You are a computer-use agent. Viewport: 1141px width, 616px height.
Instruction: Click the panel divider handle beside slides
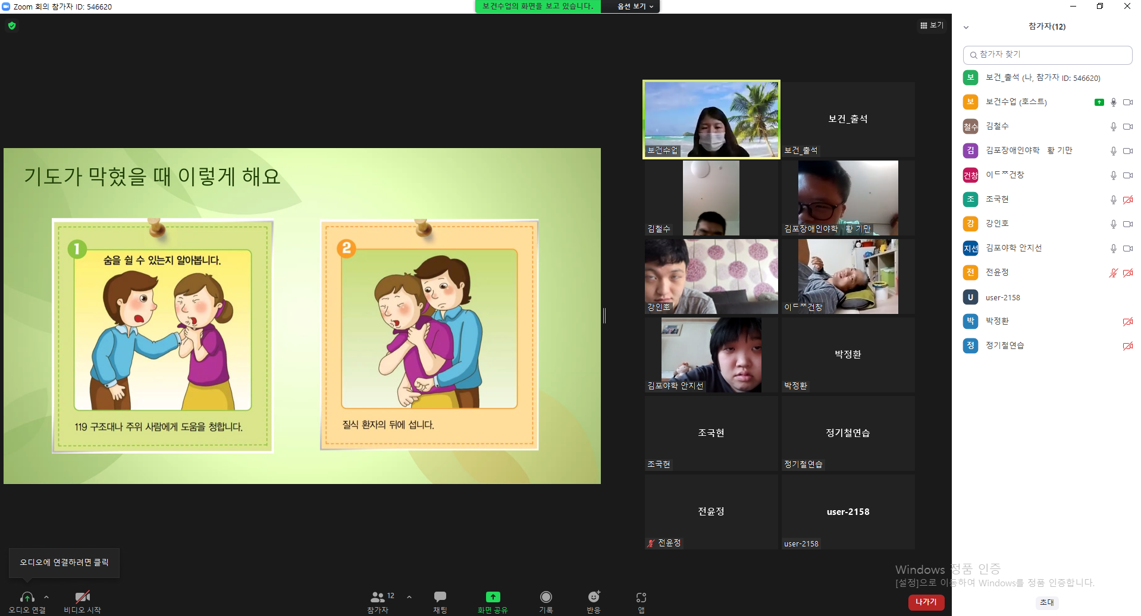[604, 316]
